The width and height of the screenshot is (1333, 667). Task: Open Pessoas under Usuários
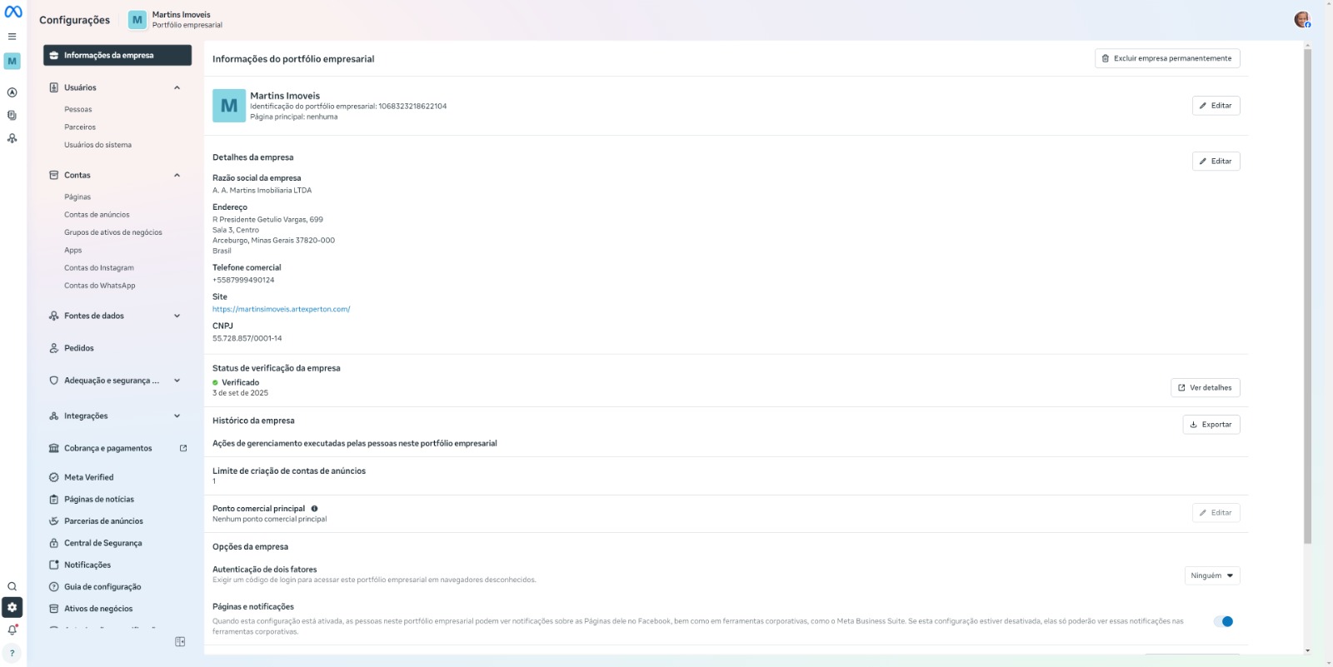[x=78, y=109]
